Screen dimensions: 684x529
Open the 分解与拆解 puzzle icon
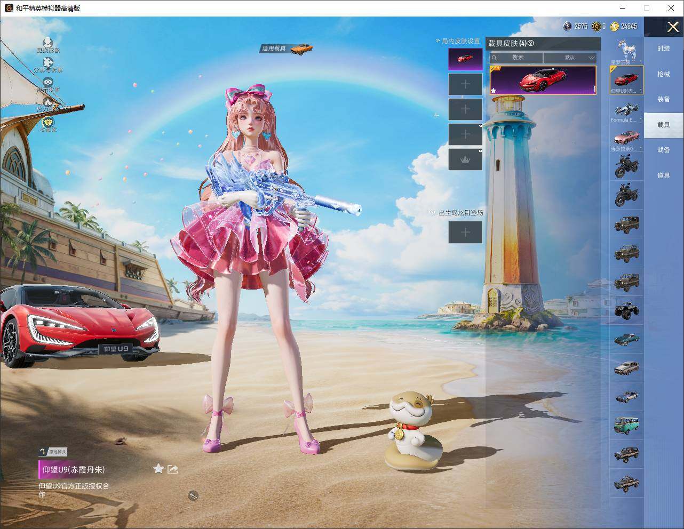pyautogui.click(x=48, y=62)
